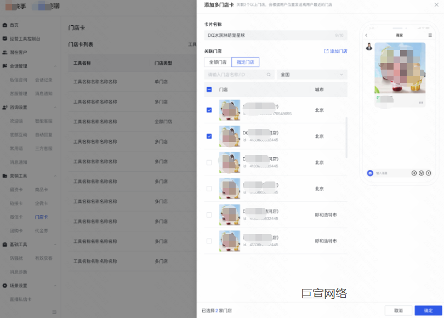Click the 基础工具 toolbox icon
The height and width of the screenshot is (318, 444).
[x=5, y=245]
